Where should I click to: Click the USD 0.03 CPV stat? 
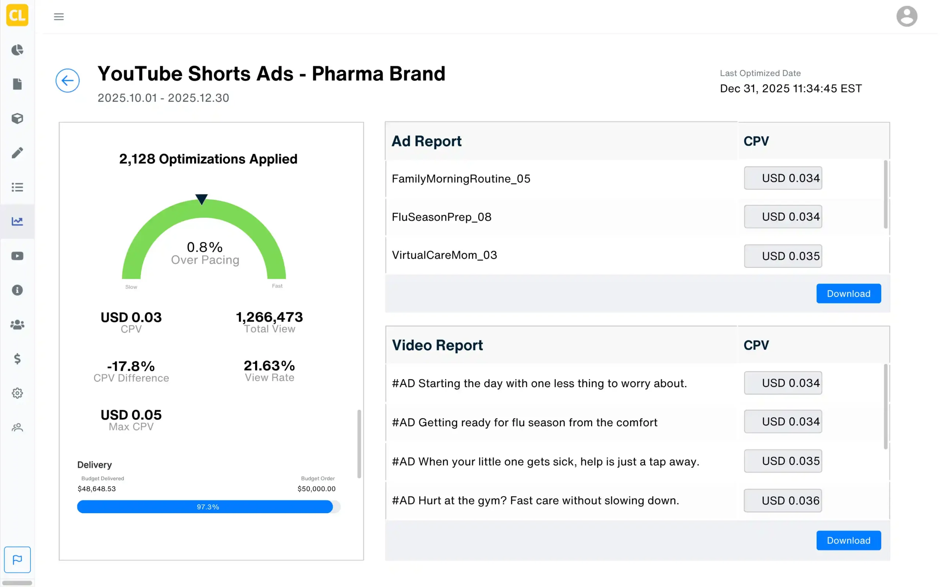tap(131, 322)
